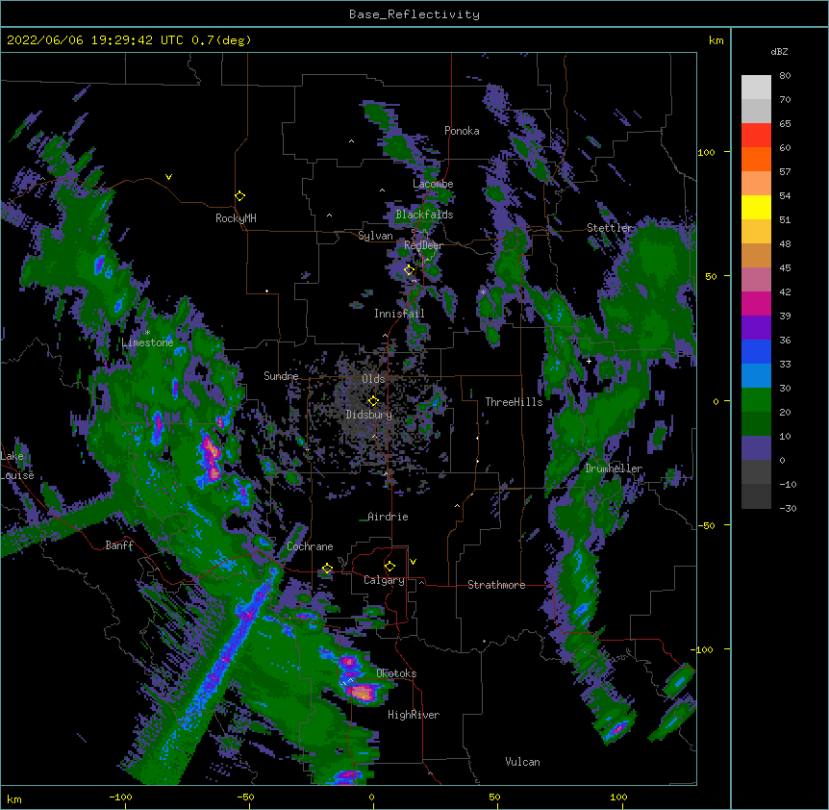Click the magenta storm core near Okotoks
Viewport: 829px width, 810px height.
click(x=364, y=692)
